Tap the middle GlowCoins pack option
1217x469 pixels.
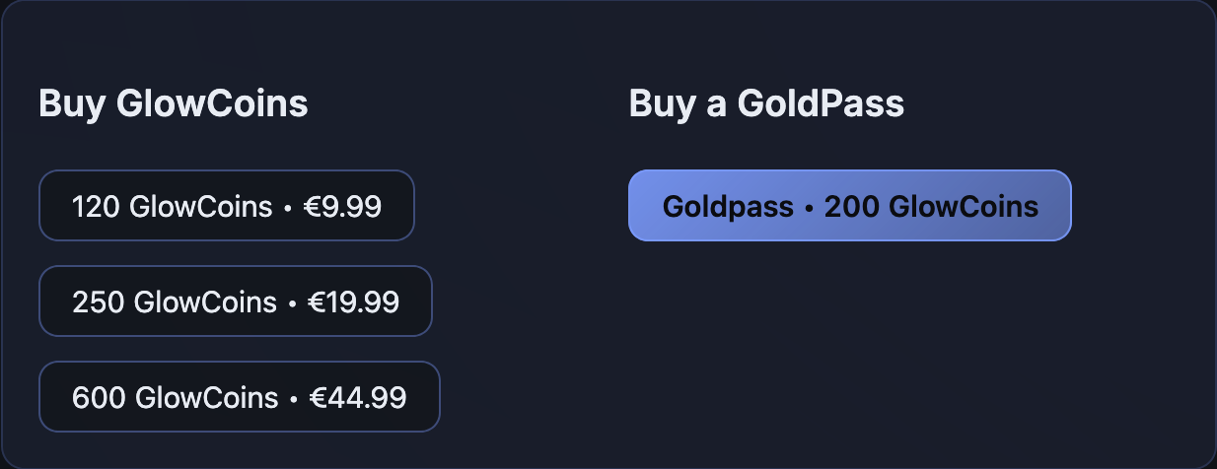coord(235,301)
